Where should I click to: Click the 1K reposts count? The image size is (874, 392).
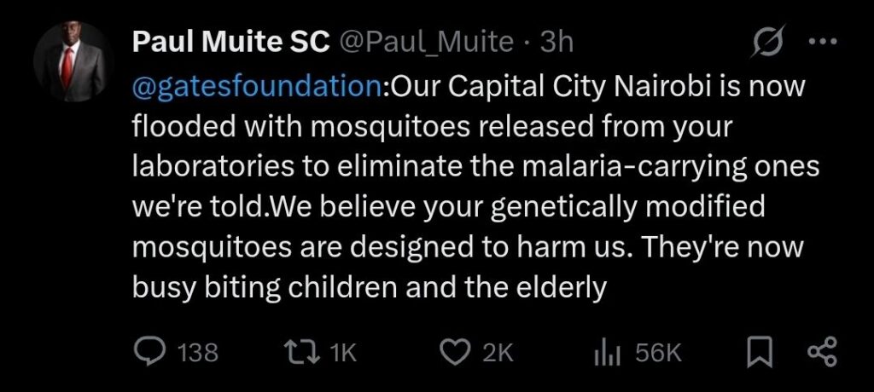[x=343, y=353]
